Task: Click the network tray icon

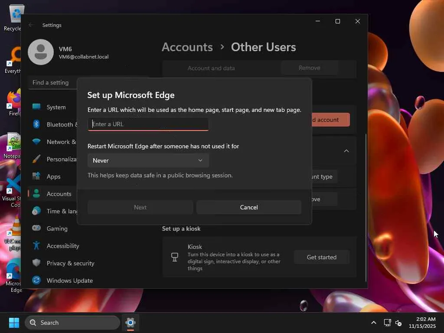Action: click(x=387, y=323)
